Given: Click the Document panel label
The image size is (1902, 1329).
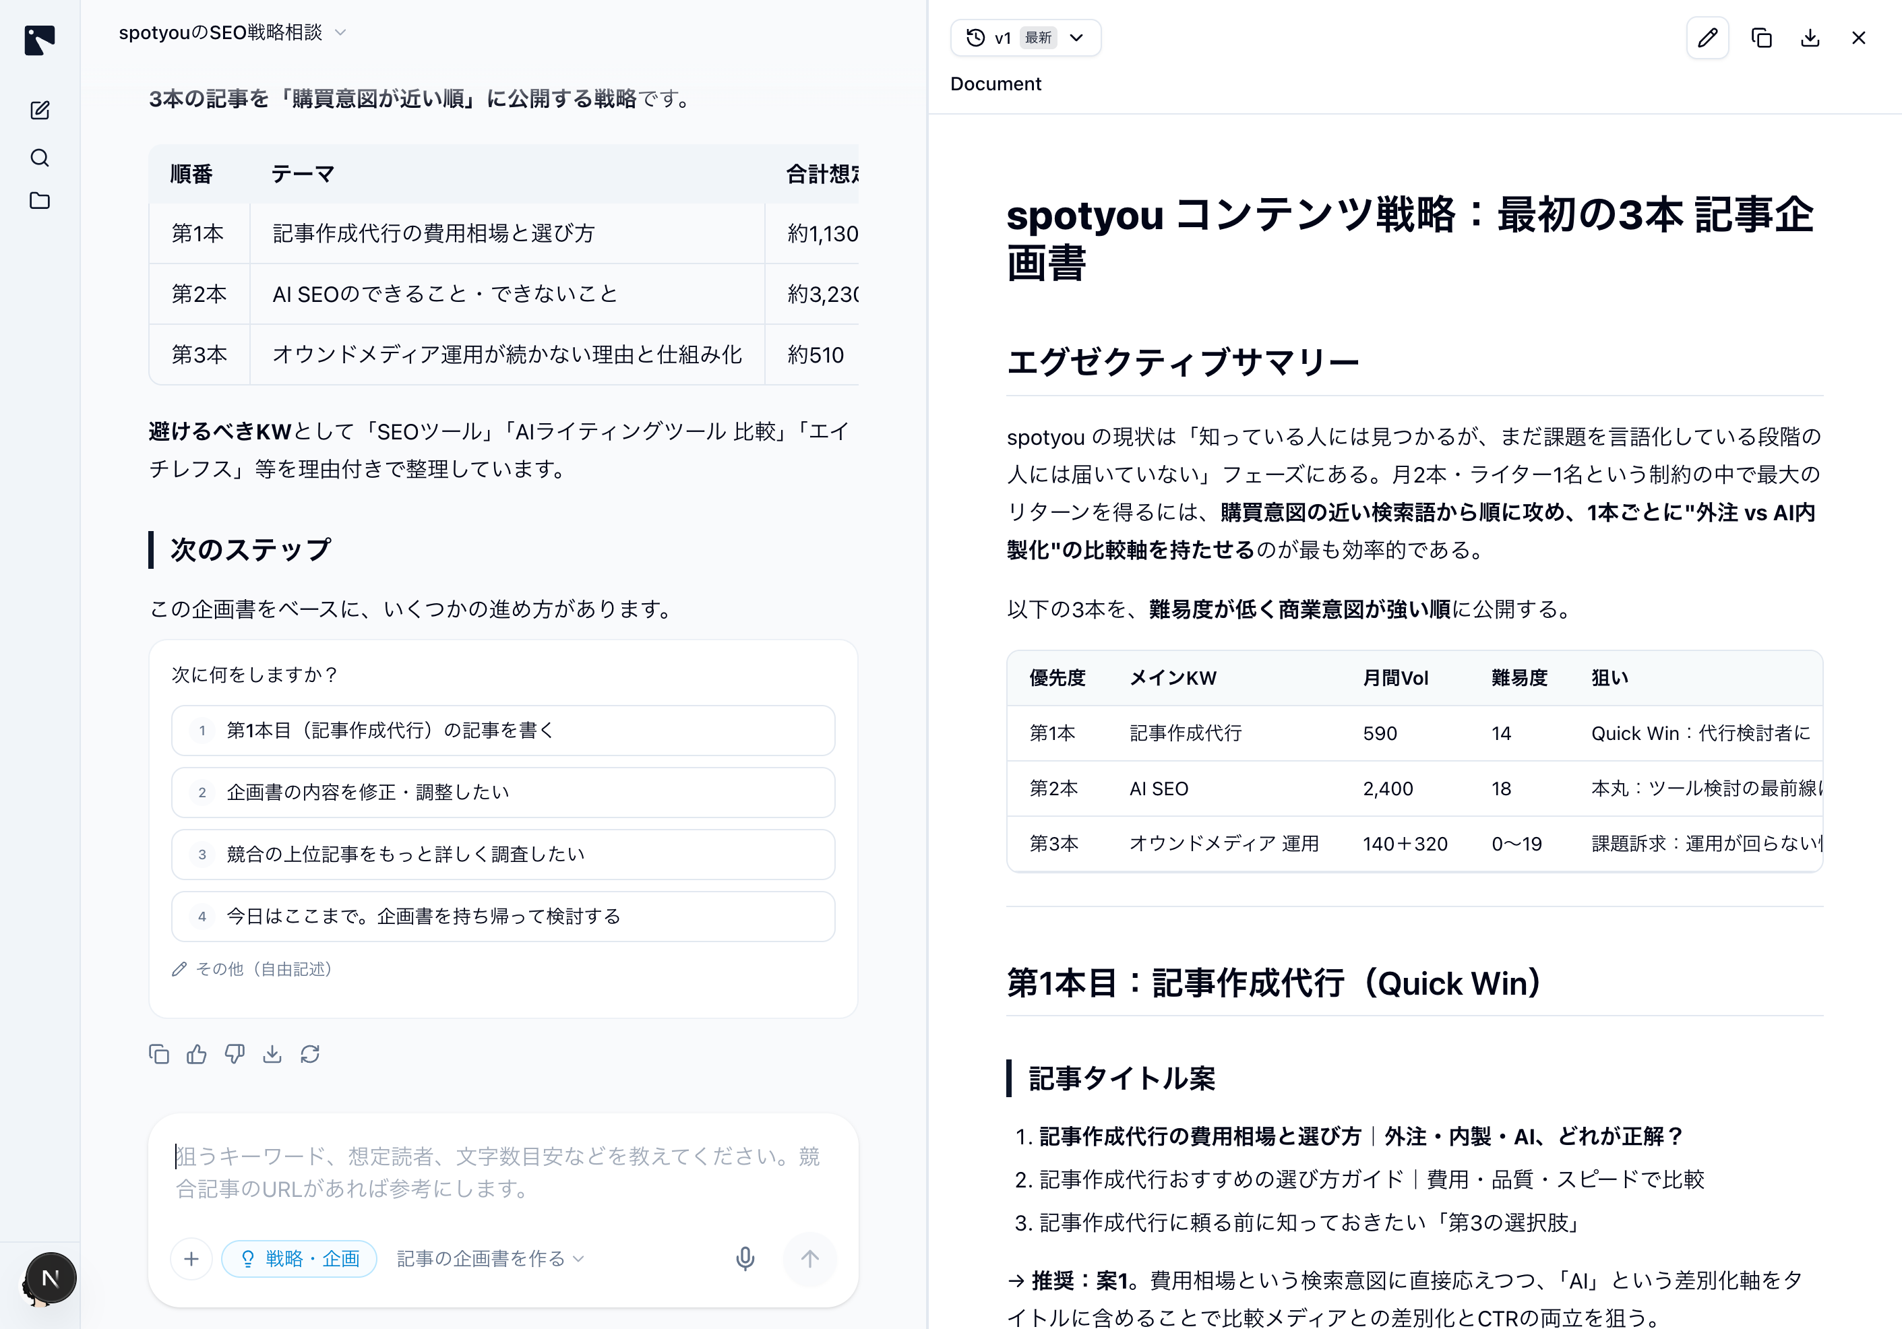Looking at the screenshot, I should 995,84.
